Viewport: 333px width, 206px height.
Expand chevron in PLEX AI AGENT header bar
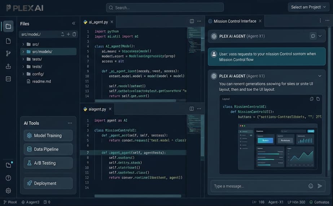(320, 36)
